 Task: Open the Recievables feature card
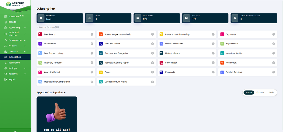point(66,44)
